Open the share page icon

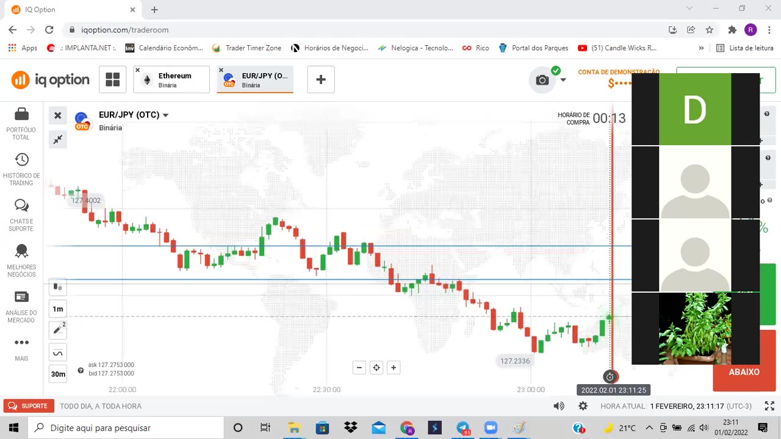coord(691,30)
